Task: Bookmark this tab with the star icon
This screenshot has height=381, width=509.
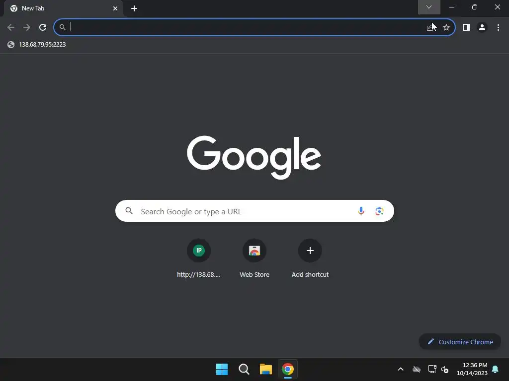Action: (x=446, y=28)
